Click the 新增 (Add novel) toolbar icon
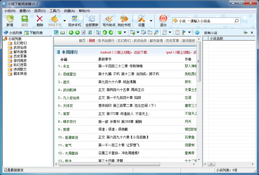The height and width of the screenshot is (175, 259). click(10, 21)
